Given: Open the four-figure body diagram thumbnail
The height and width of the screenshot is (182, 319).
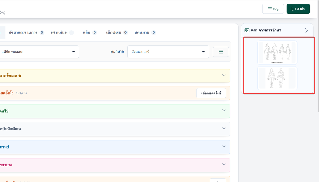Looking at the screenshot, I should [277, 52].
